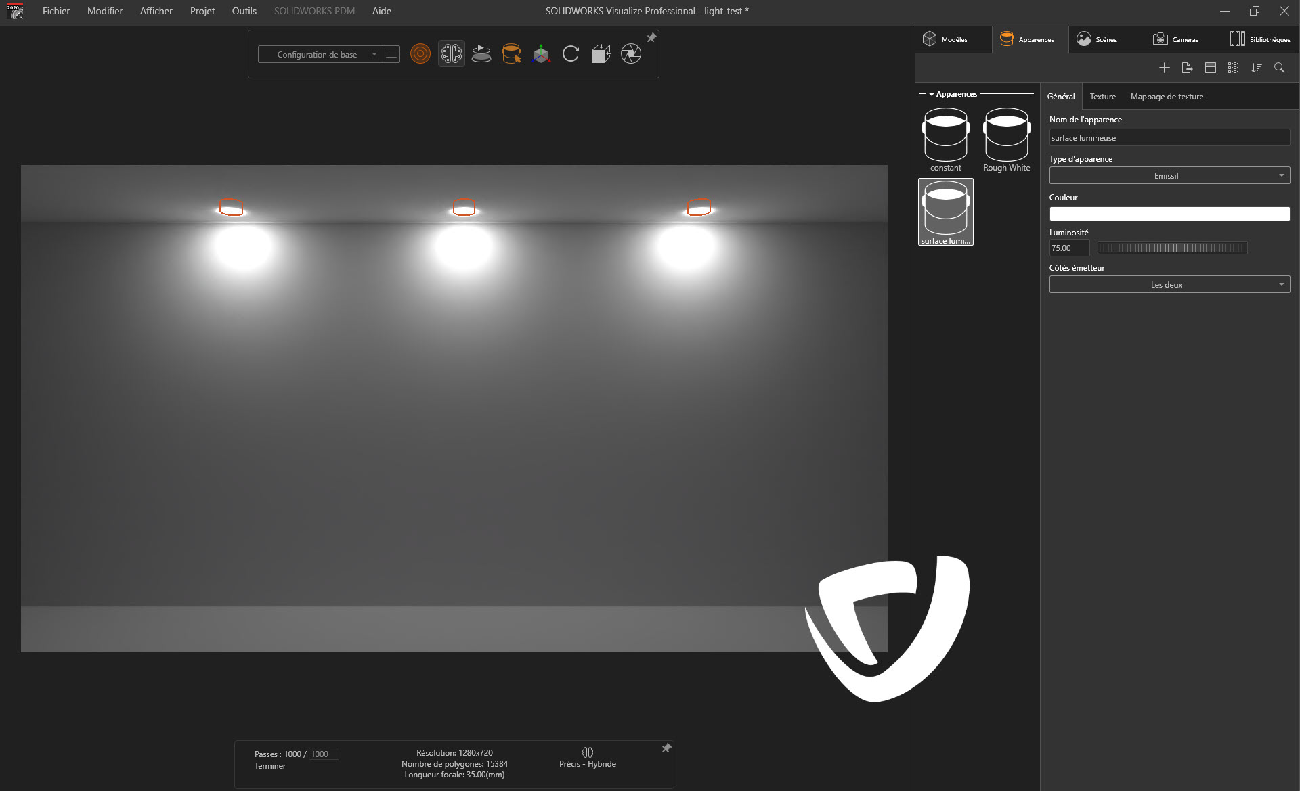1300x791 pixels.
Task: Open the Configuration de base dropdown
Action: point(320,55)
